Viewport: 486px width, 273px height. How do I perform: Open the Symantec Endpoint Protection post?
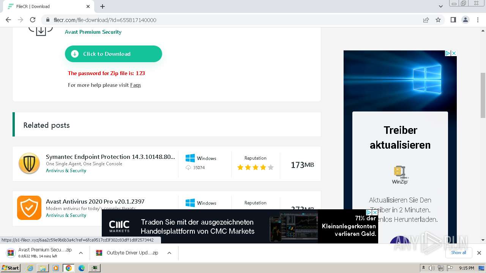(x=110, y=157)
